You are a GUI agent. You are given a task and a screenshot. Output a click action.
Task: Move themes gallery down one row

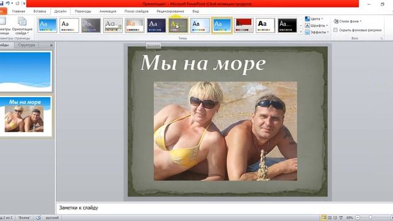[301, 26]
